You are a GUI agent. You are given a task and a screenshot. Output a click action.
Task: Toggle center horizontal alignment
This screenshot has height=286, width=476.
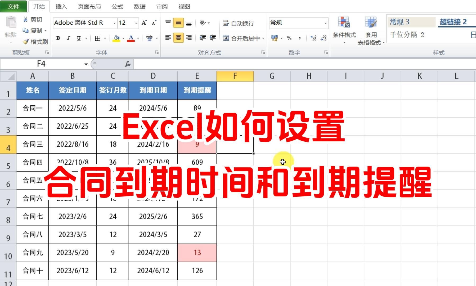point(178,38)
